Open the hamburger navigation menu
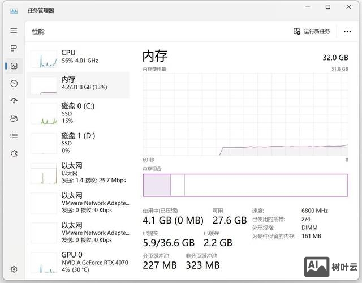The height and width of the screenshot is (283, 362). [x=14, y=31]
